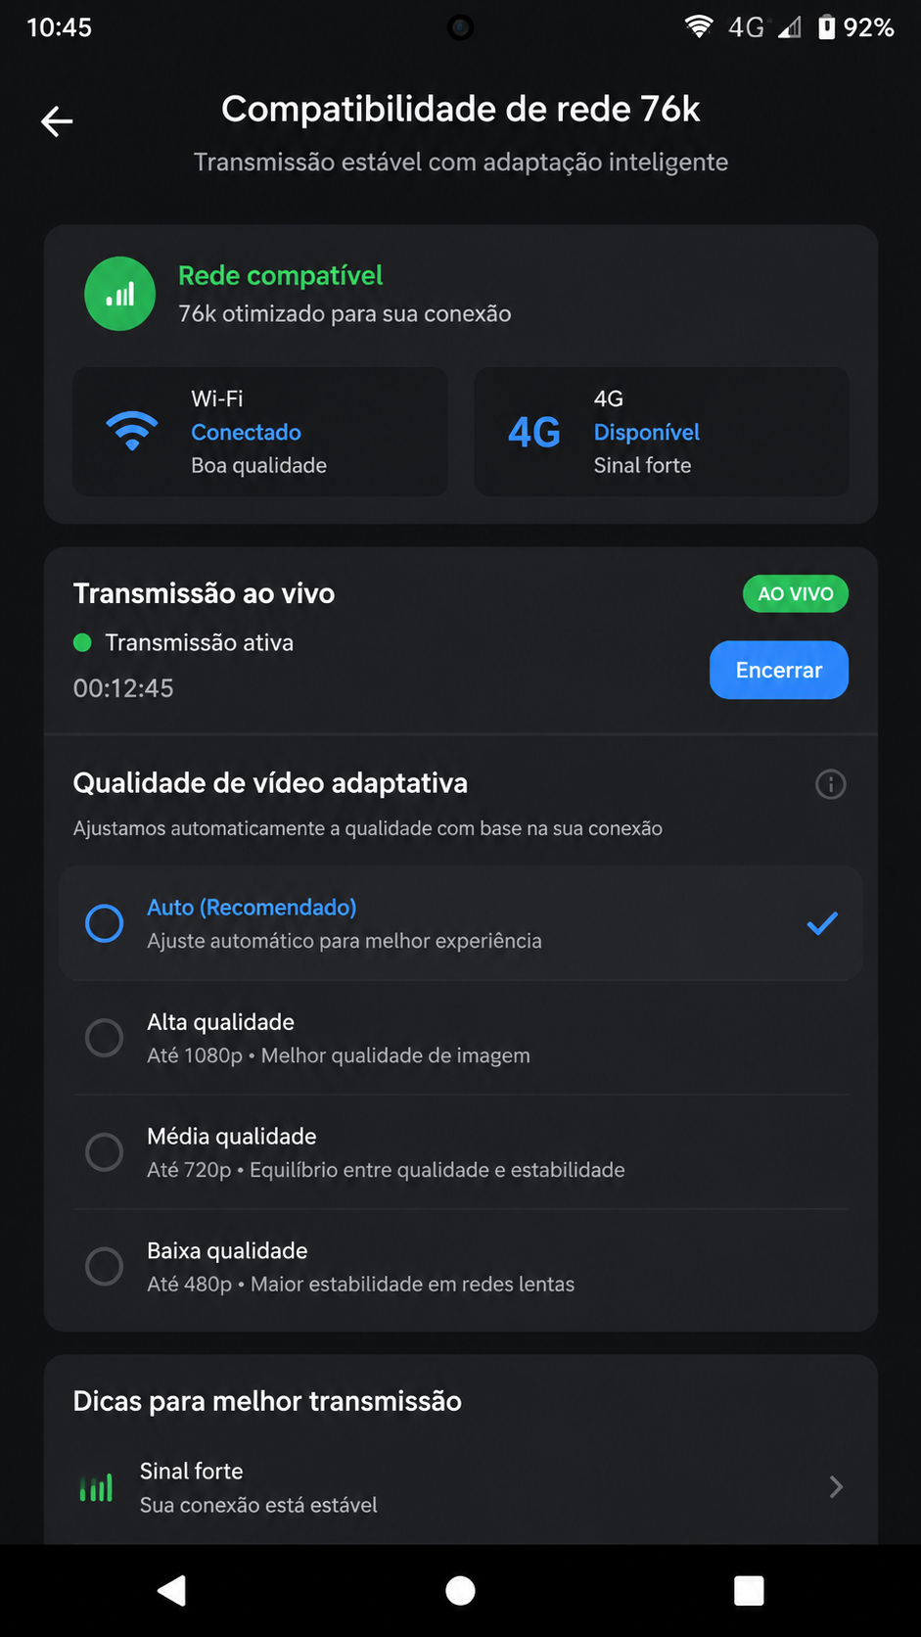921x1637 pixels.
Task: Tap the back arrow icon
Action: tap(57, 121)
